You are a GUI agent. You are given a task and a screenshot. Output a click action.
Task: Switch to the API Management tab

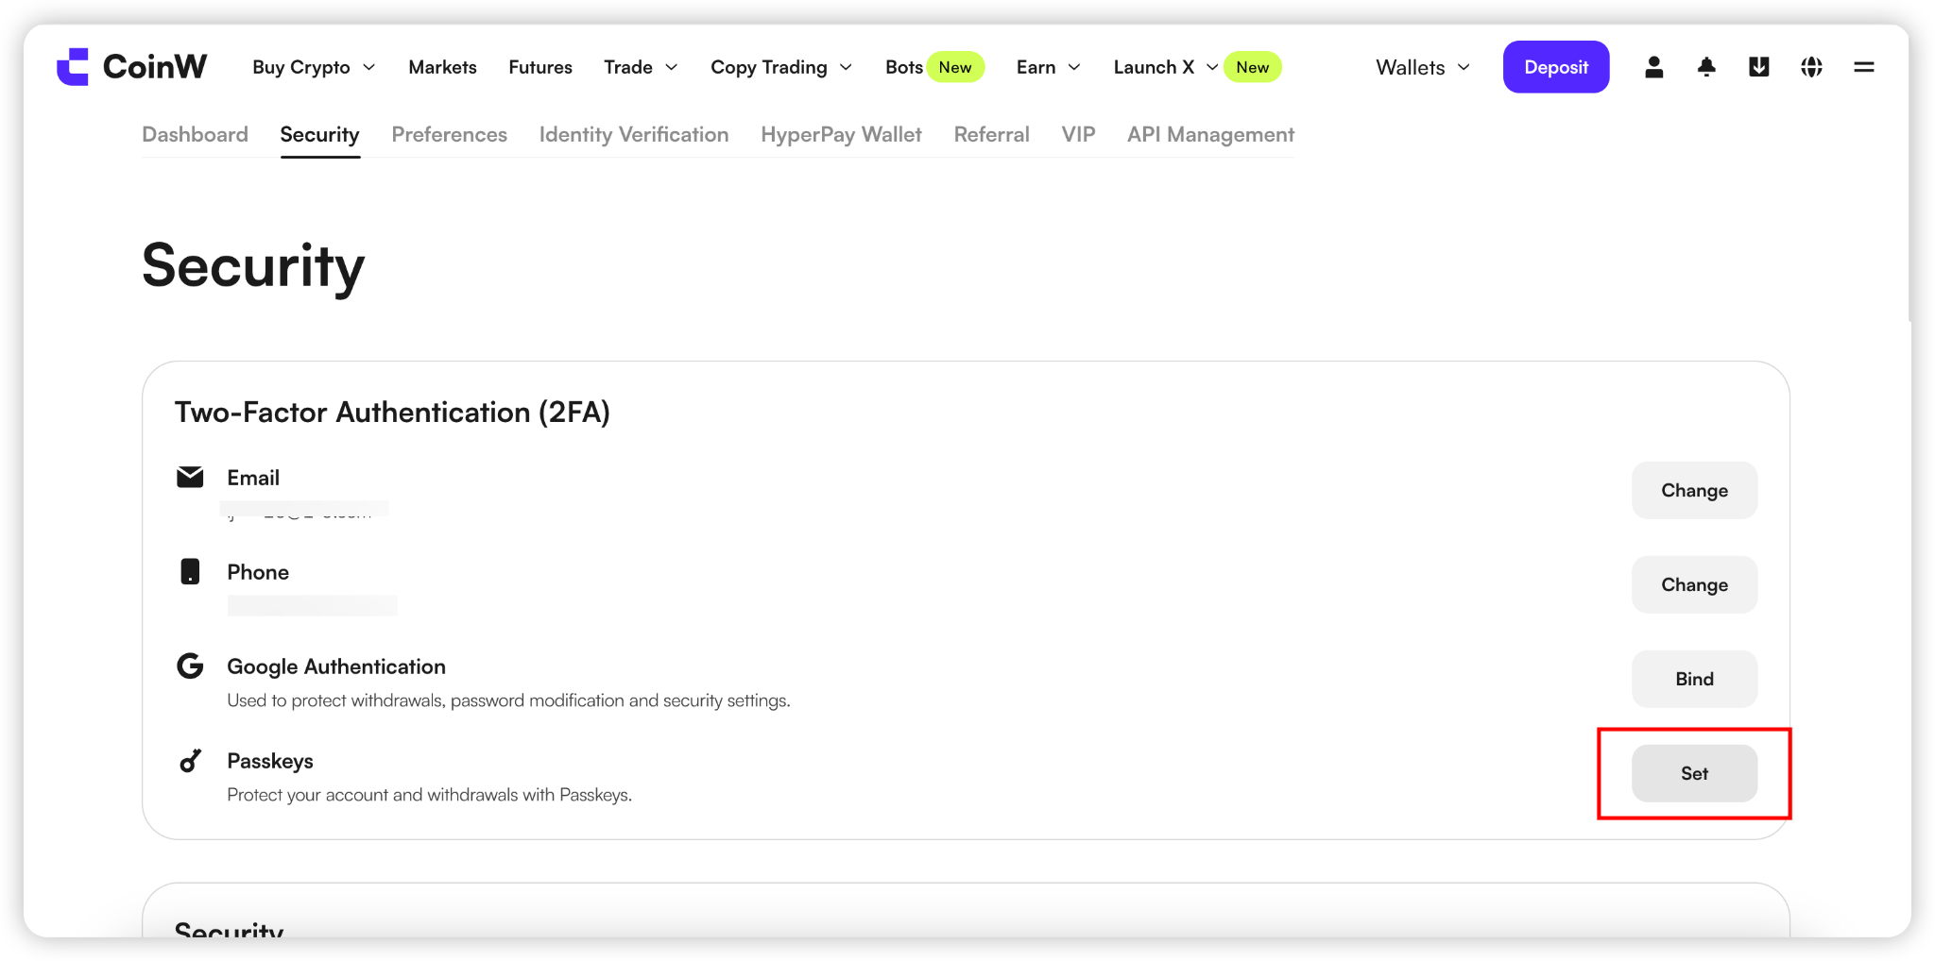[1210, 135]
